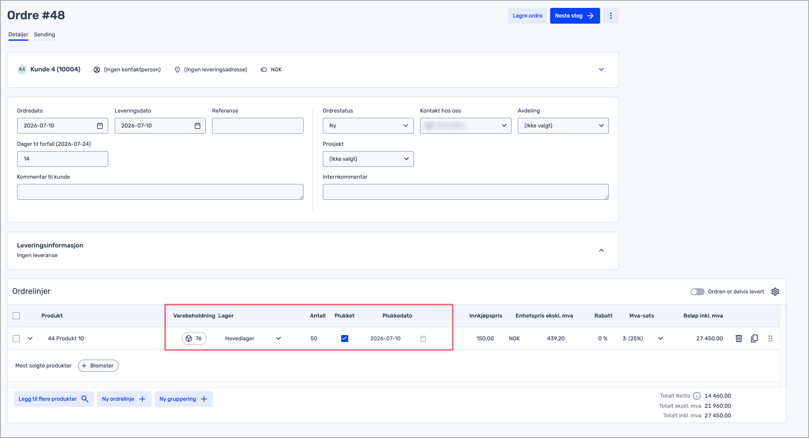Uncheck the Plukket checkbox

pyautogui.click(x=345, y=339)
